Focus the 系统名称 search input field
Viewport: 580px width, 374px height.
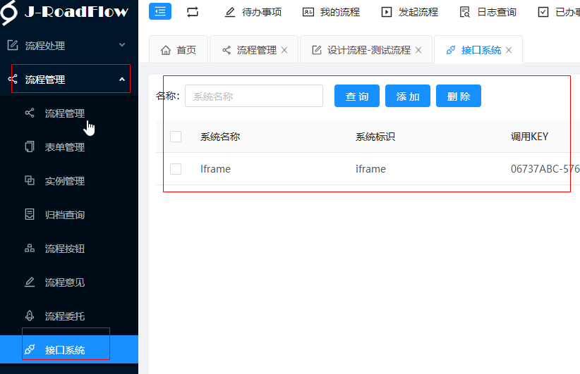253,96
